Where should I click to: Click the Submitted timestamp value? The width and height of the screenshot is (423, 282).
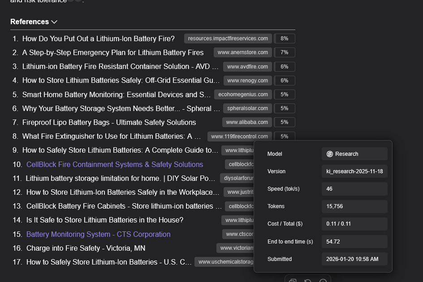[x=354, y=259]
